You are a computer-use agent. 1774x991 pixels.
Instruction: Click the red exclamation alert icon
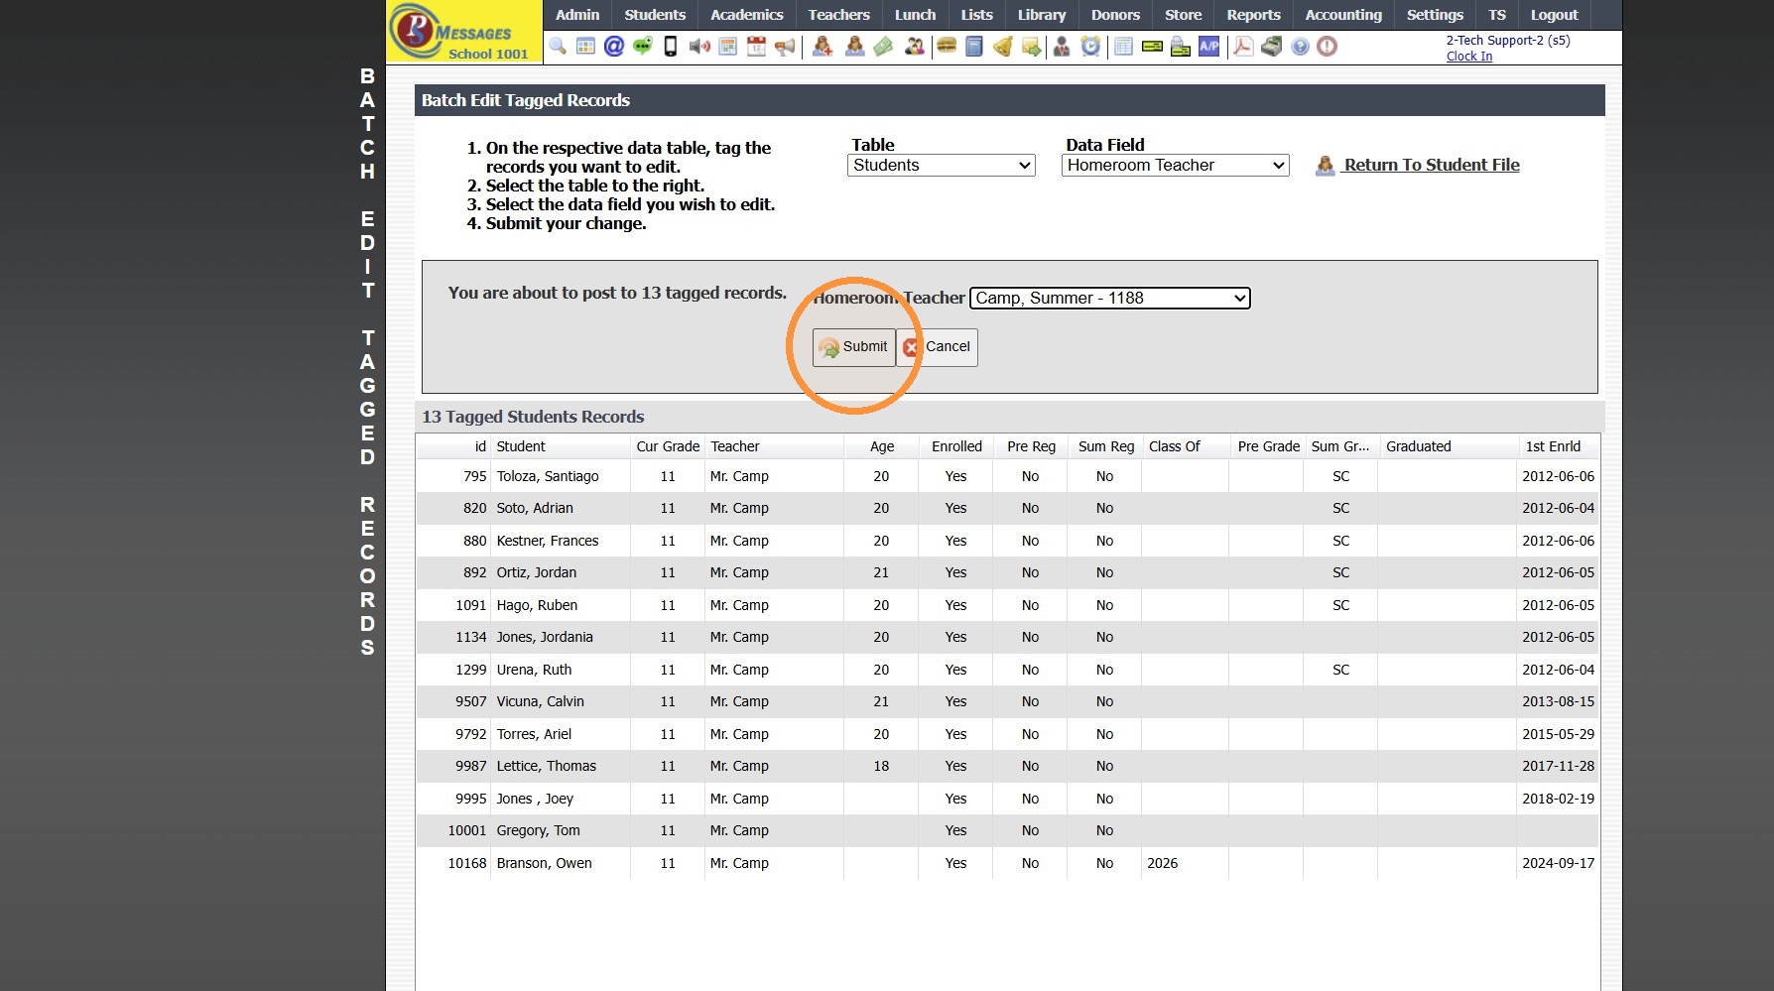coord(1328,47)
